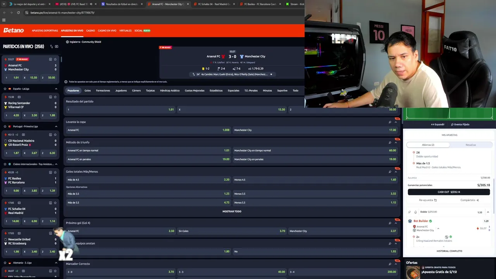Pin the Levanta la copa market
The height and width of the screenshot is (279, 496).
coord(390,122)
